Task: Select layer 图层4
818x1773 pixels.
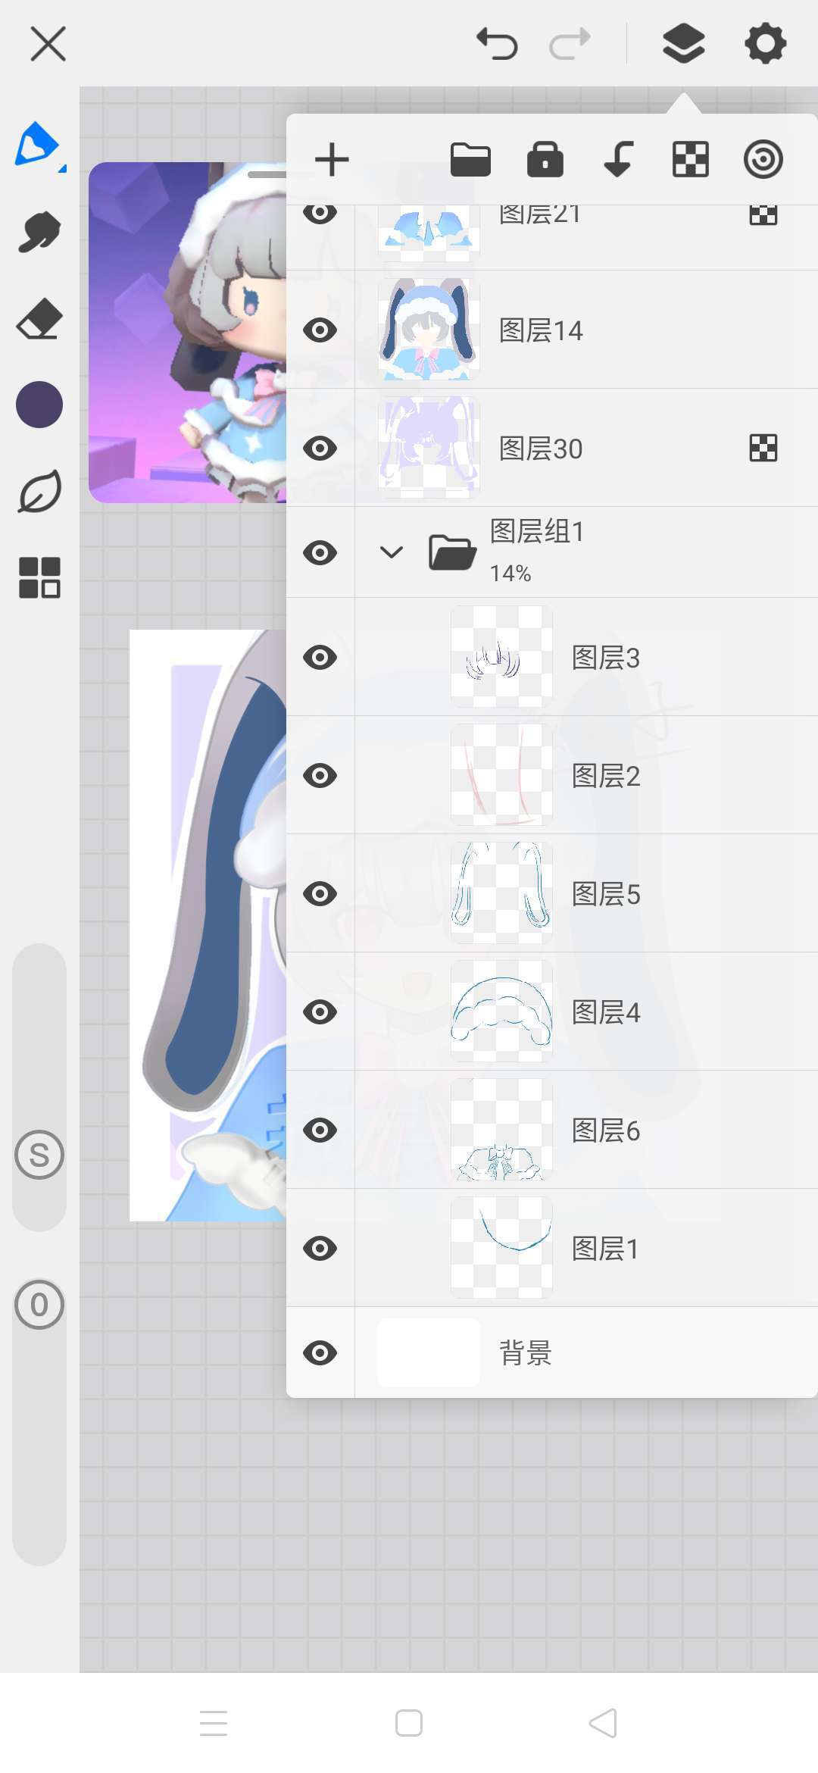Action: (x=552, y=1012)
